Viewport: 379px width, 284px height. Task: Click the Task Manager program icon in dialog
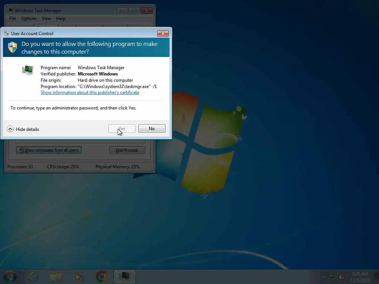(28, 70)
